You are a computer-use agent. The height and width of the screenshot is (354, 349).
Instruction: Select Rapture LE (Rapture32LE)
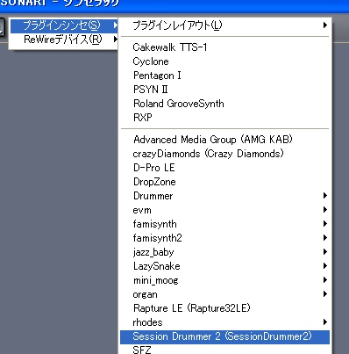[224, 308]
